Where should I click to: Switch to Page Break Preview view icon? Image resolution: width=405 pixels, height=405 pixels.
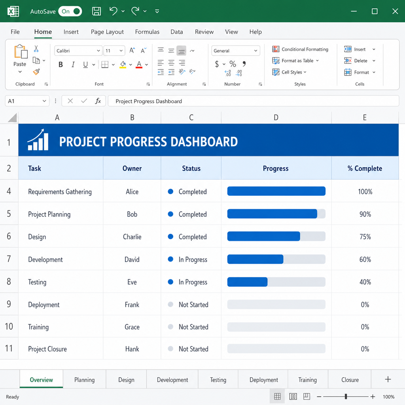click(307, 396)
